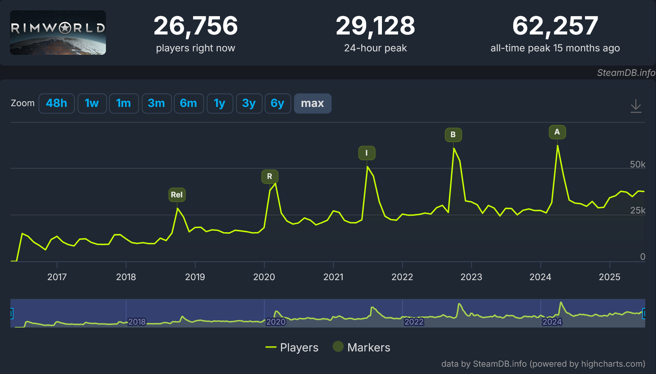The image size is (656, 374).
Task: Click the 'A' marker flag on chart
Action: [x=557, y=132]
